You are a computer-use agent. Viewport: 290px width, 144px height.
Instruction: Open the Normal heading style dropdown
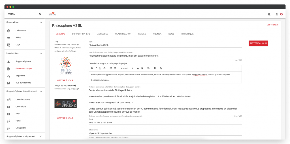pyautogui.click(x=127, y=68)
